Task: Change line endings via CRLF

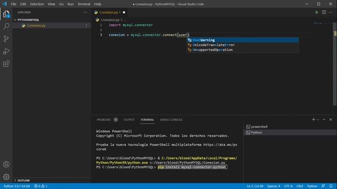Action: 300,186
